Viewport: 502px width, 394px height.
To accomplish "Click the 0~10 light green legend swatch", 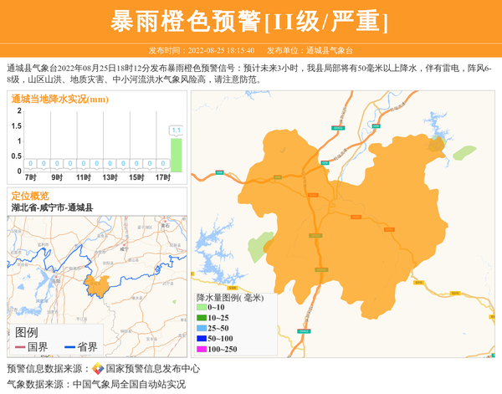I will pos(202,309).
